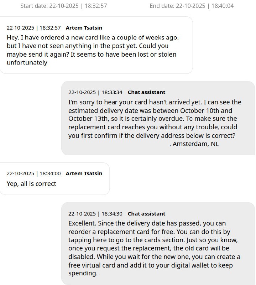The width and height of the screenshot is (256, 285).
Task: Select the 18:32:57 timestamp in first message bubble
Action: tap(34, 27)
